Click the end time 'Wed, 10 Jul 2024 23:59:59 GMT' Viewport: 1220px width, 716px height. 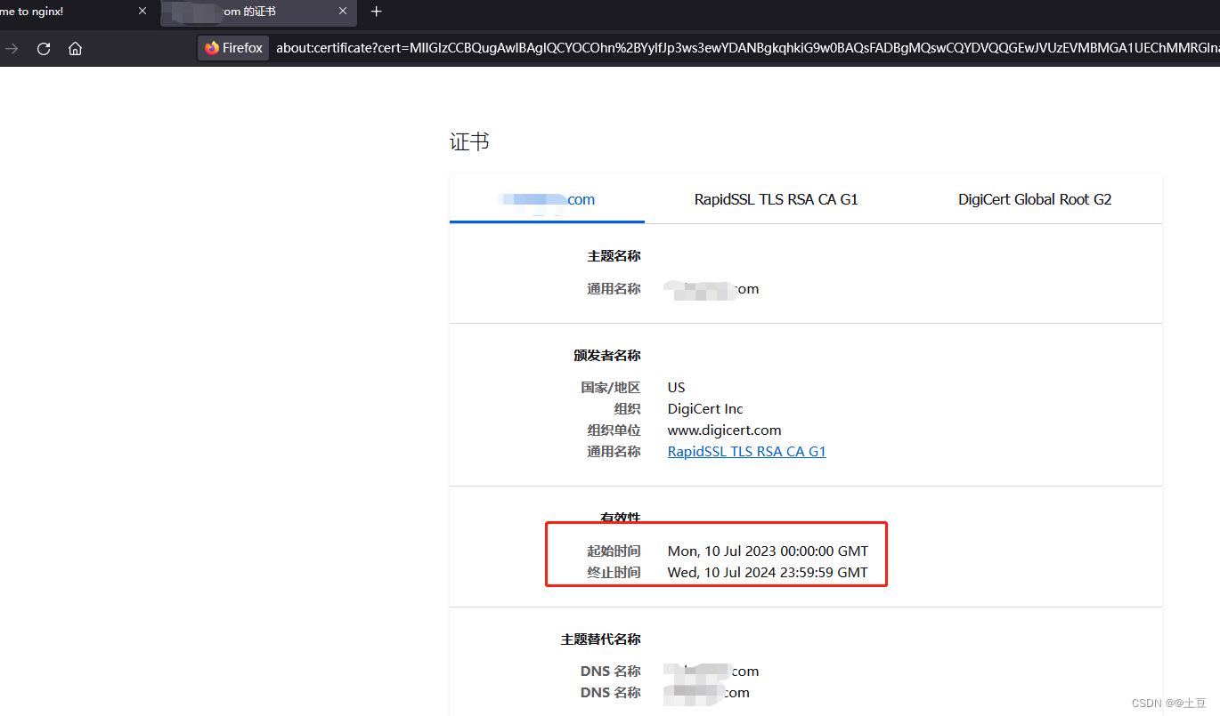tap(768, 573)
